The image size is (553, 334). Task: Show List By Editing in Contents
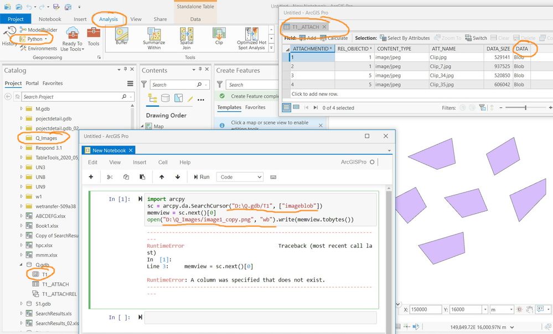[x=190, y=99]
